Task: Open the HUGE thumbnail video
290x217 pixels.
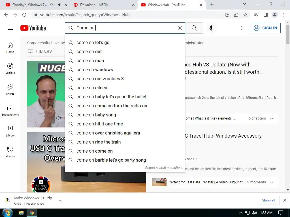Action: click(46, 94)
